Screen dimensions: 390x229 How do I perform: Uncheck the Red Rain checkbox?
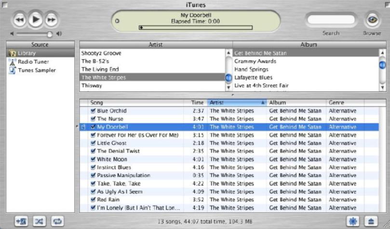tap(93, 200)
